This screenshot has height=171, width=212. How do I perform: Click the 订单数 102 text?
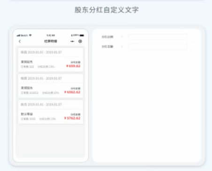pos(27,67)
